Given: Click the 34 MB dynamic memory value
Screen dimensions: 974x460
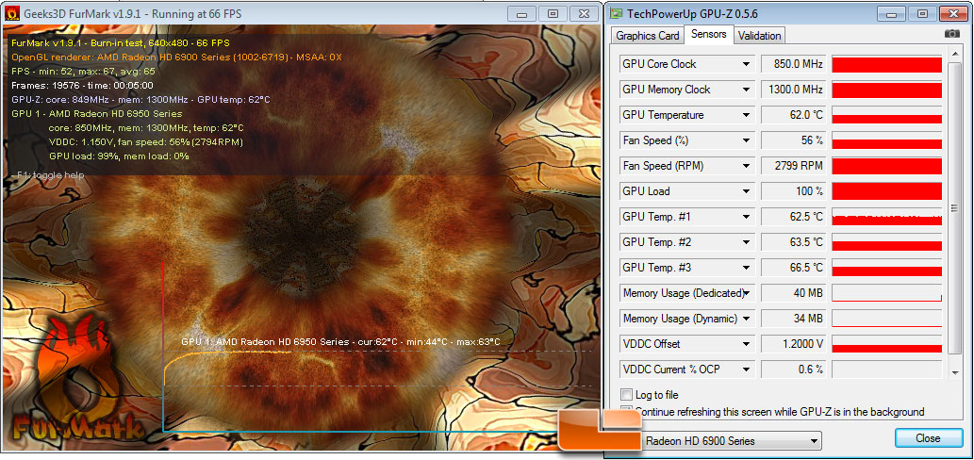Looking at the screenshot, I should 793,319.
